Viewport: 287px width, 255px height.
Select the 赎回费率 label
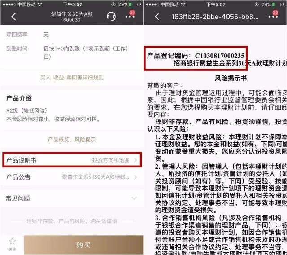(x=17, y=35)
